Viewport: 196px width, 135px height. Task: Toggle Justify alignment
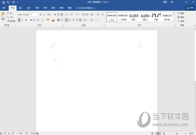77,20
